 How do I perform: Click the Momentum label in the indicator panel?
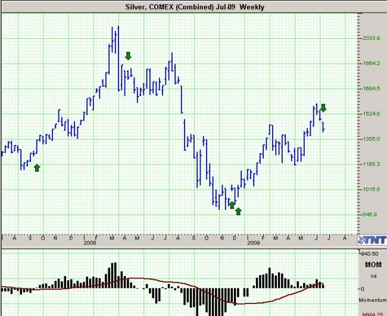373,300
